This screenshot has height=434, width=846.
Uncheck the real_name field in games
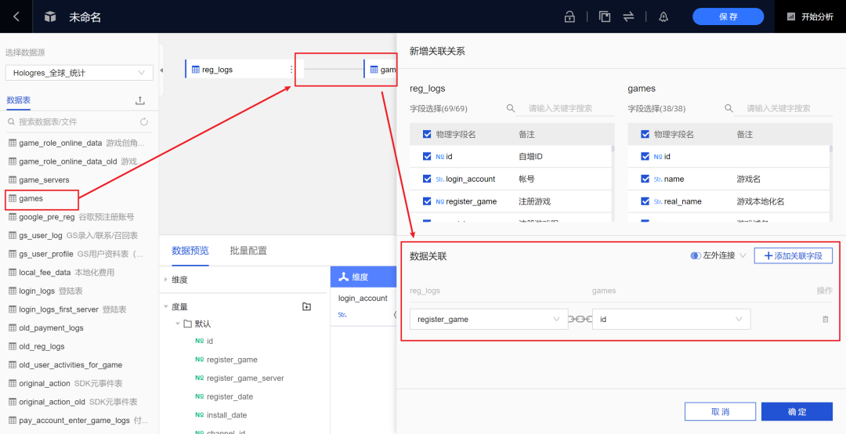point(645,201)
